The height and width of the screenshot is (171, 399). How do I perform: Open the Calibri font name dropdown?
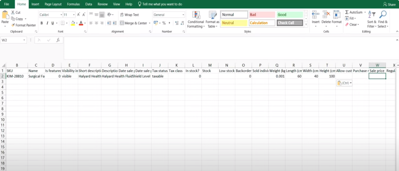(x=61, y=15)
